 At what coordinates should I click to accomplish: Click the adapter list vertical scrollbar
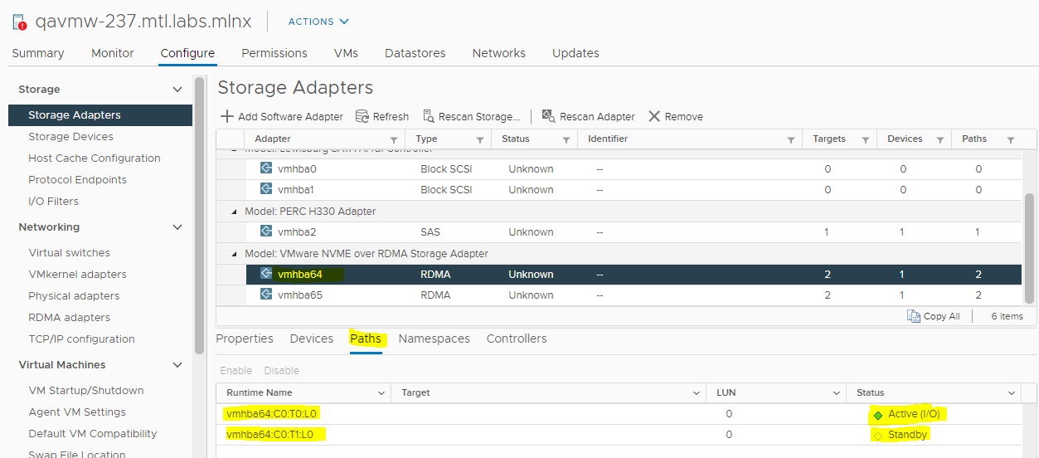click(1029, 248)
